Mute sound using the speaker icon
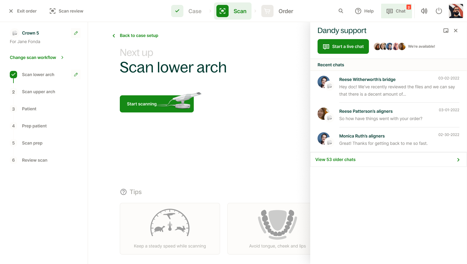The width and height of the screenshot is (467, 264). click(x=424, y=11)
